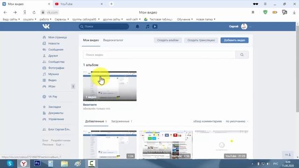This screenshot has height=168, width=299.
Task: Open the music note icon in header
Action: click(x=148, y=27)
